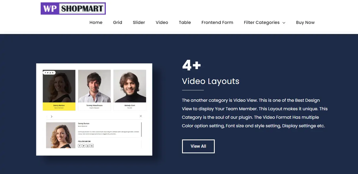This screenshot has height=174, width=358.
Task: Click the Video Layouts heading
Action: point(210,81)
